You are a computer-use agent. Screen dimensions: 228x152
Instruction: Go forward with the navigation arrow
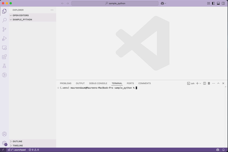pos(67,3)
